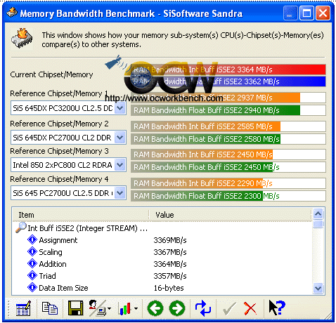
Task: Go back with the green left arrow
Action: pos(155,308)
